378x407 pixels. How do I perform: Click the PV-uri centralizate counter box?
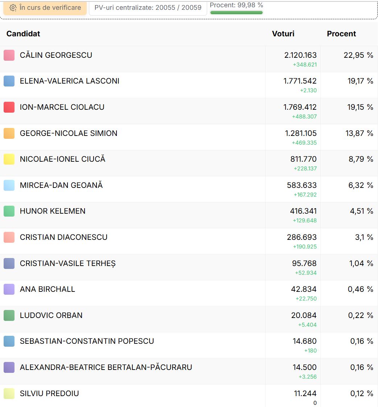pyautogui.click(x=148, y=8)
